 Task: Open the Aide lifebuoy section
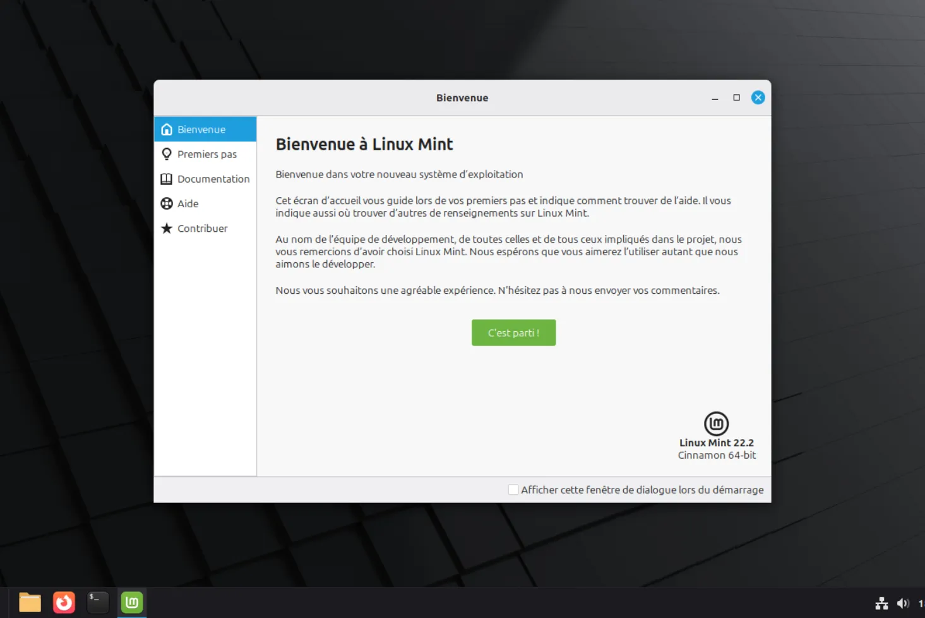click(188, 203)
